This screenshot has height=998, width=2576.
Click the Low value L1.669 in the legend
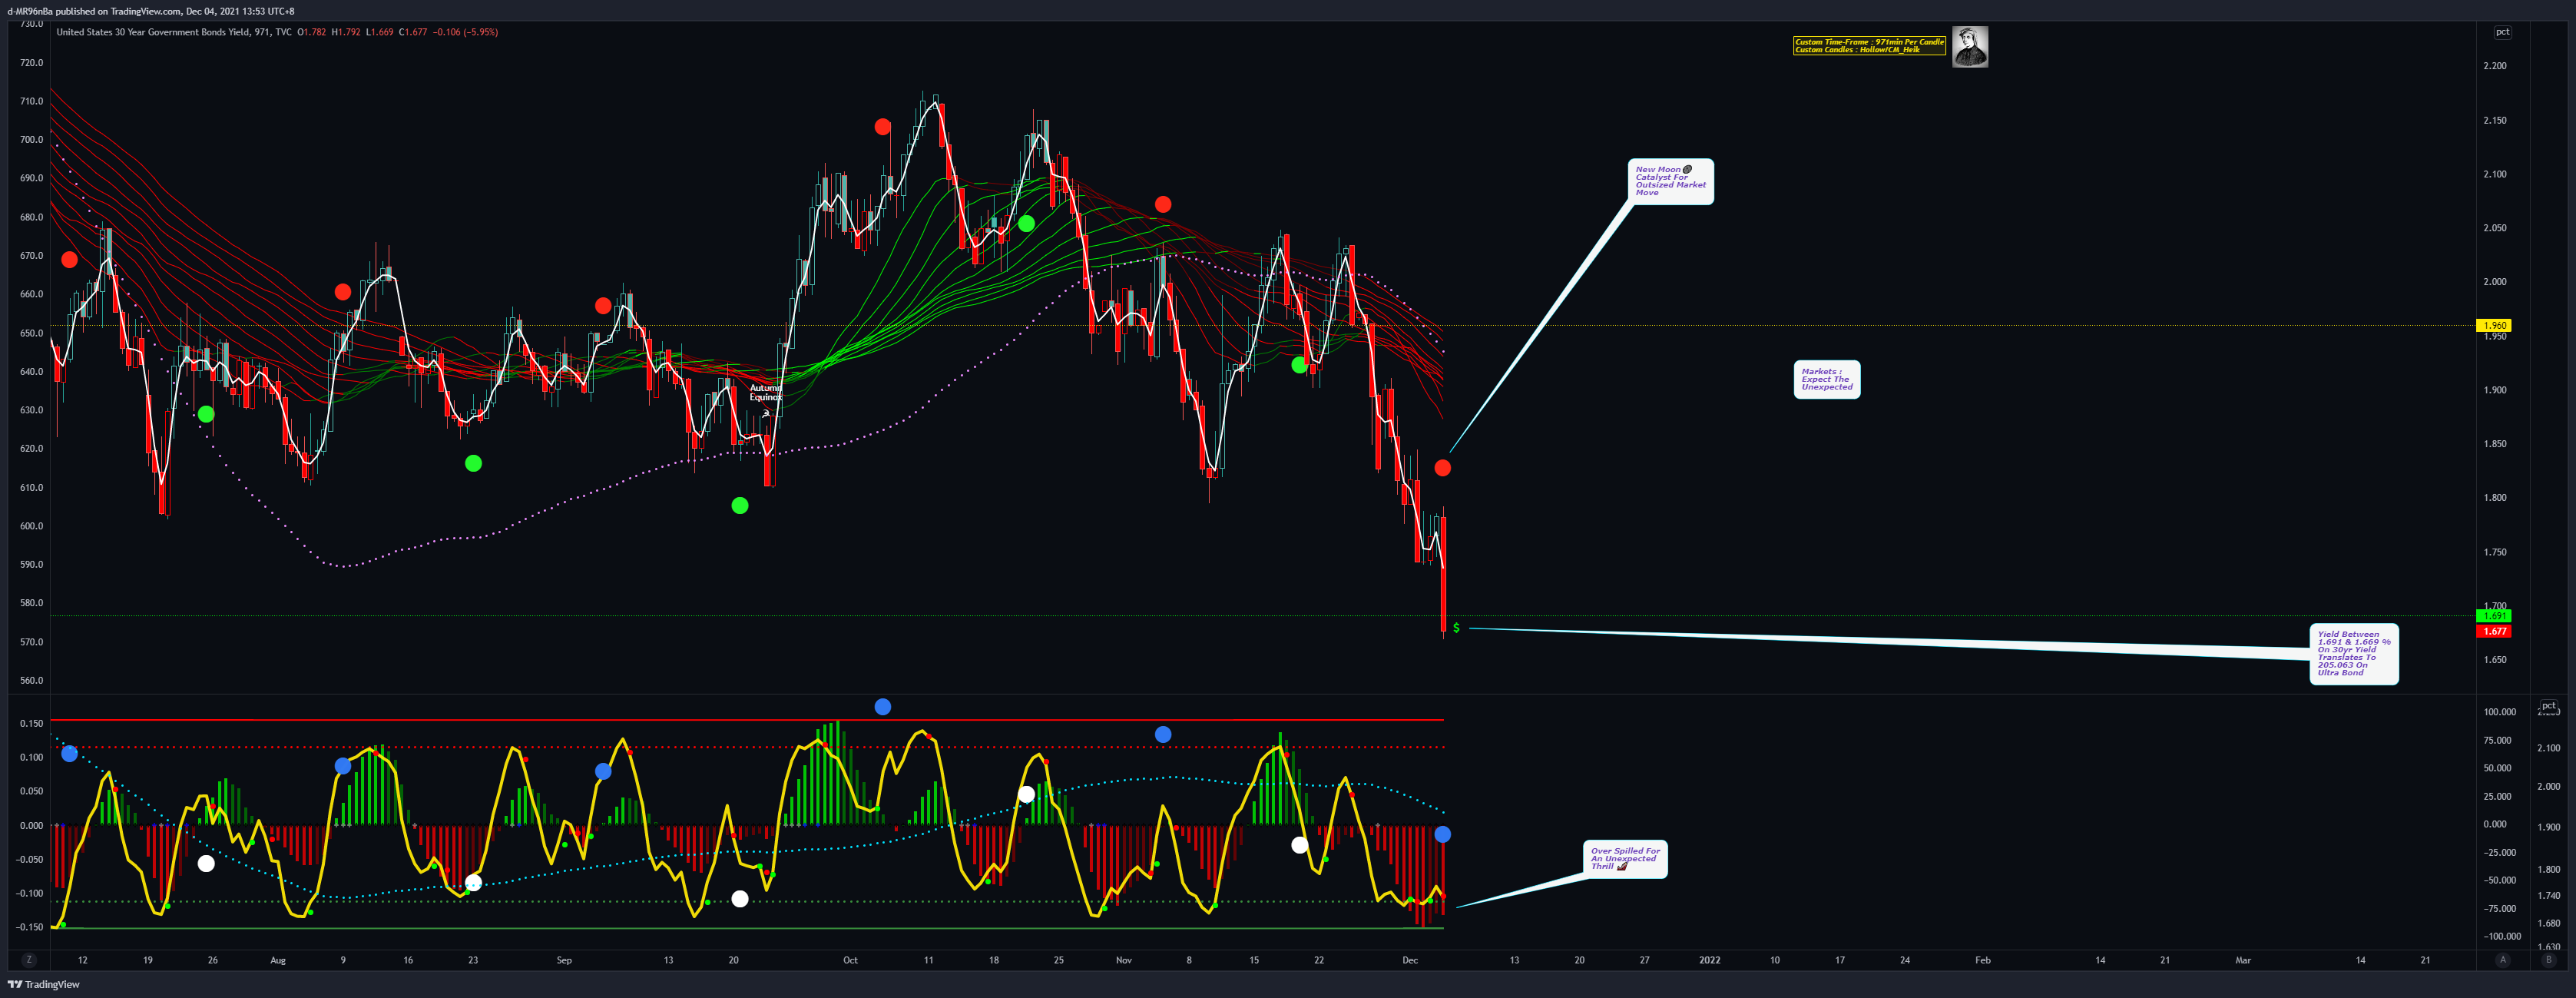380,32
